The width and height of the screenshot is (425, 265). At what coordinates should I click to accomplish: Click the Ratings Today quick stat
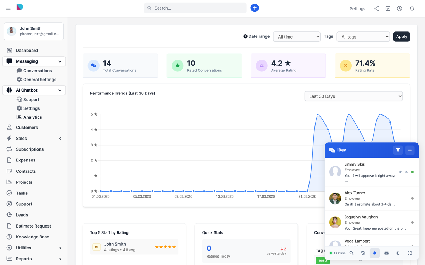pyautogui.click(x=246, y=251)
